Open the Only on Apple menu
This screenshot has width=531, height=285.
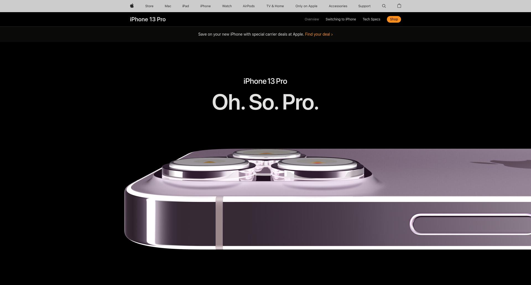[306, 6]
